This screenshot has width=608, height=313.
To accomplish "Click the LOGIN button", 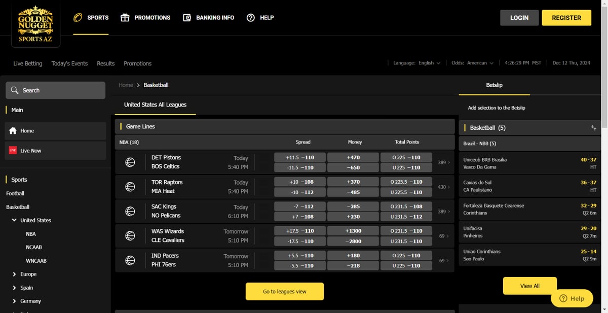I will (x=519, y=18).
